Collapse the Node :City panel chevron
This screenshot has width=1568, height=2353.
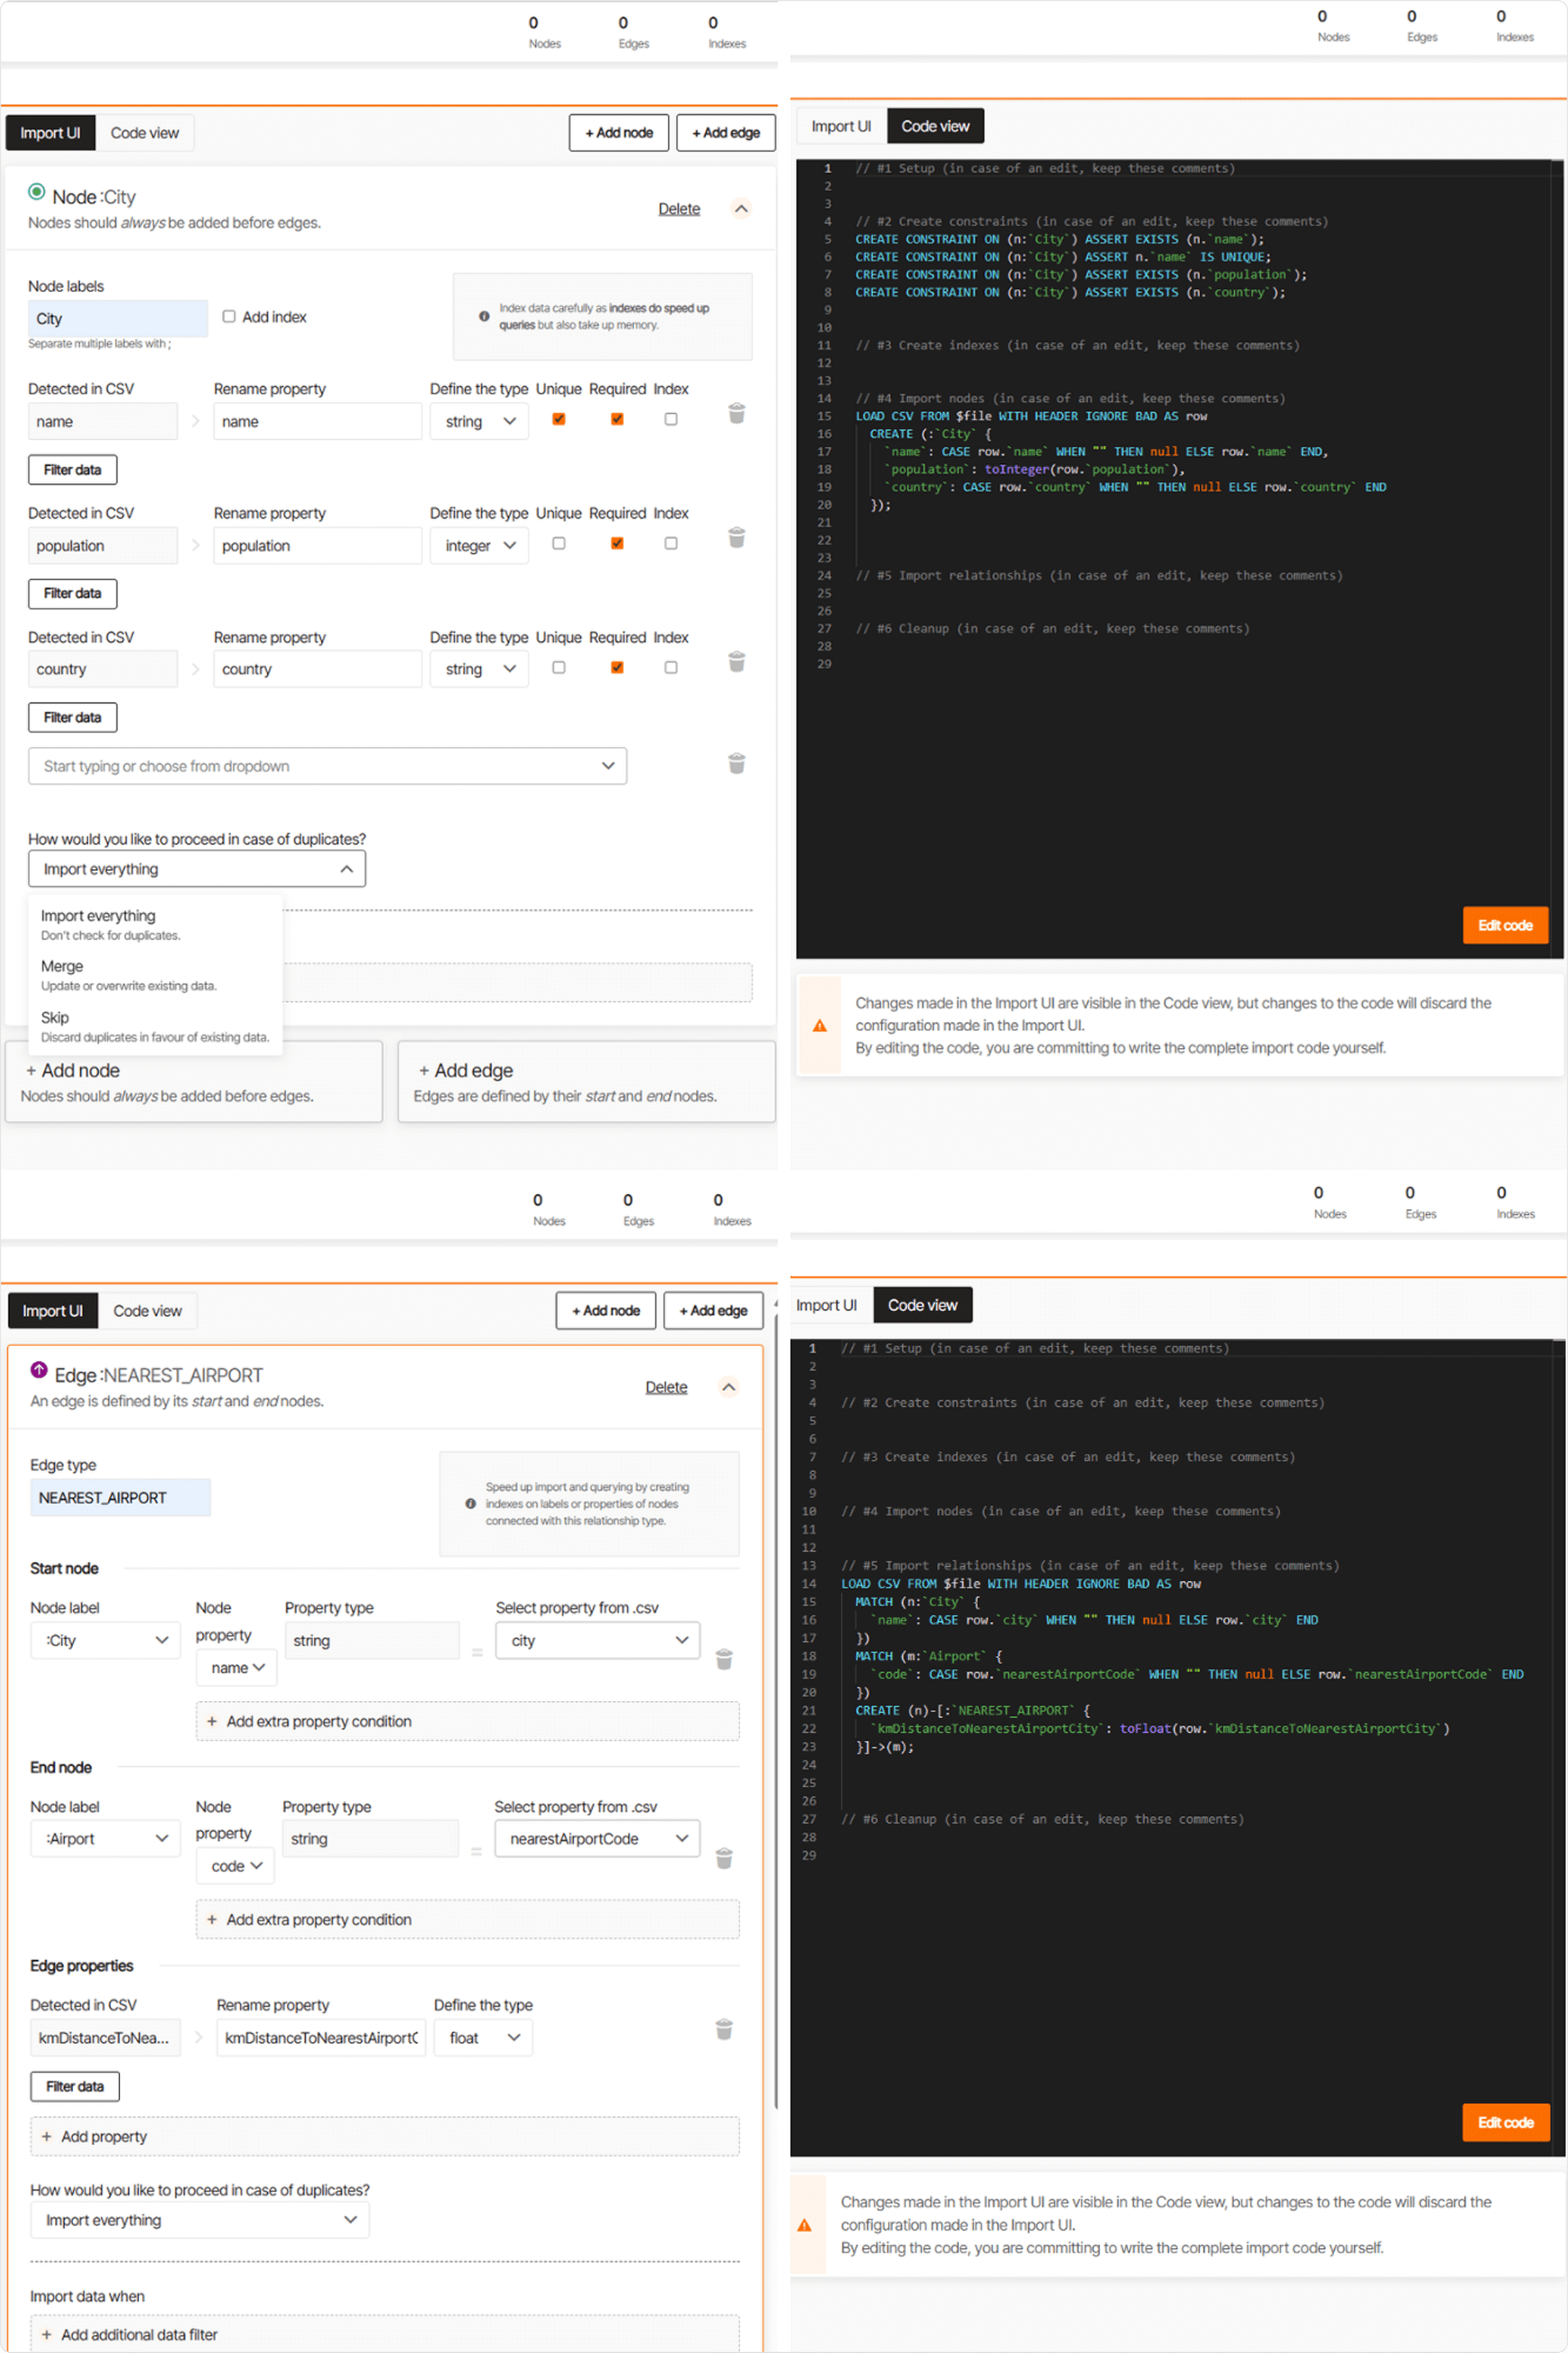pyautogui.click(x=741, y=208)
